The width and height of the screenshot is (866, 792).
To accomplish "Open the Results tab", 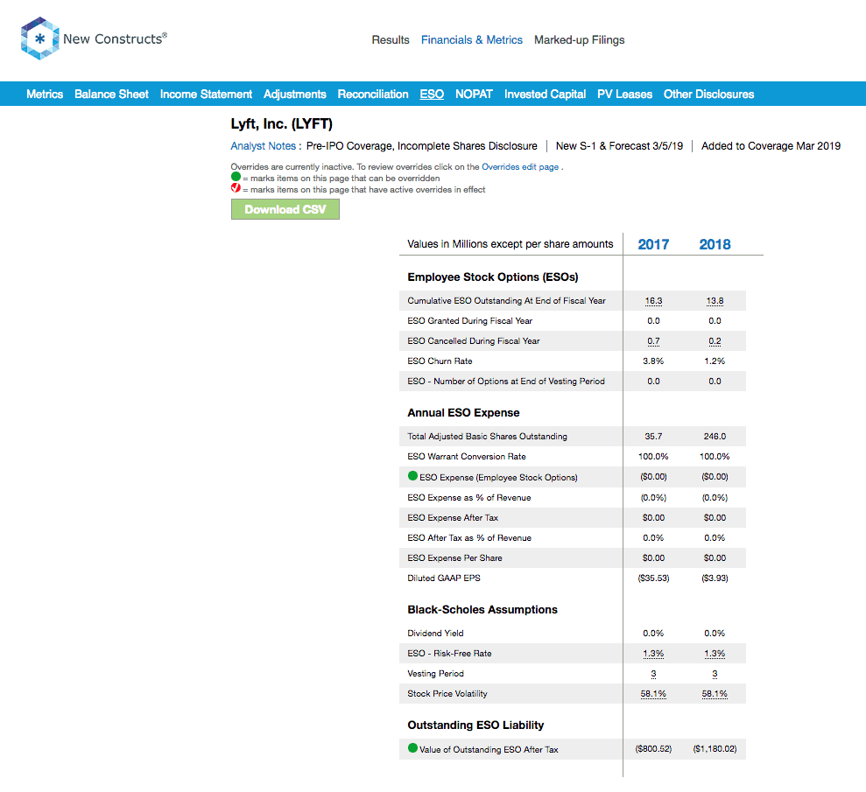I will click(391, 39).
